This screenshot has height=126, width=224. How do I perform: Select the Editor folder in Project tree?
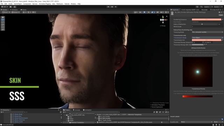click(70, 119)
